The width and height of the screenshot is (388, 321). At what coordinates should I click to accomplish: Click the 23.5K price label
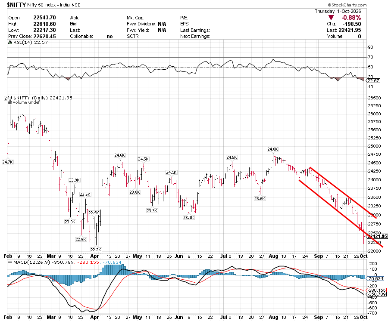click(85, 194)
